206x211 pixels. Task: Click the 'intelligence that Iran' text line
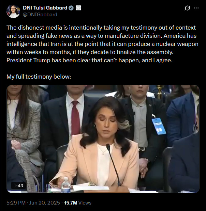point(102,44)
